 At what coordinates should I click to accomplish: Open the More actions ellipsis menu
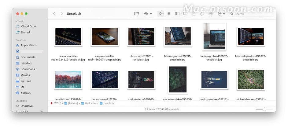(221, 14)
